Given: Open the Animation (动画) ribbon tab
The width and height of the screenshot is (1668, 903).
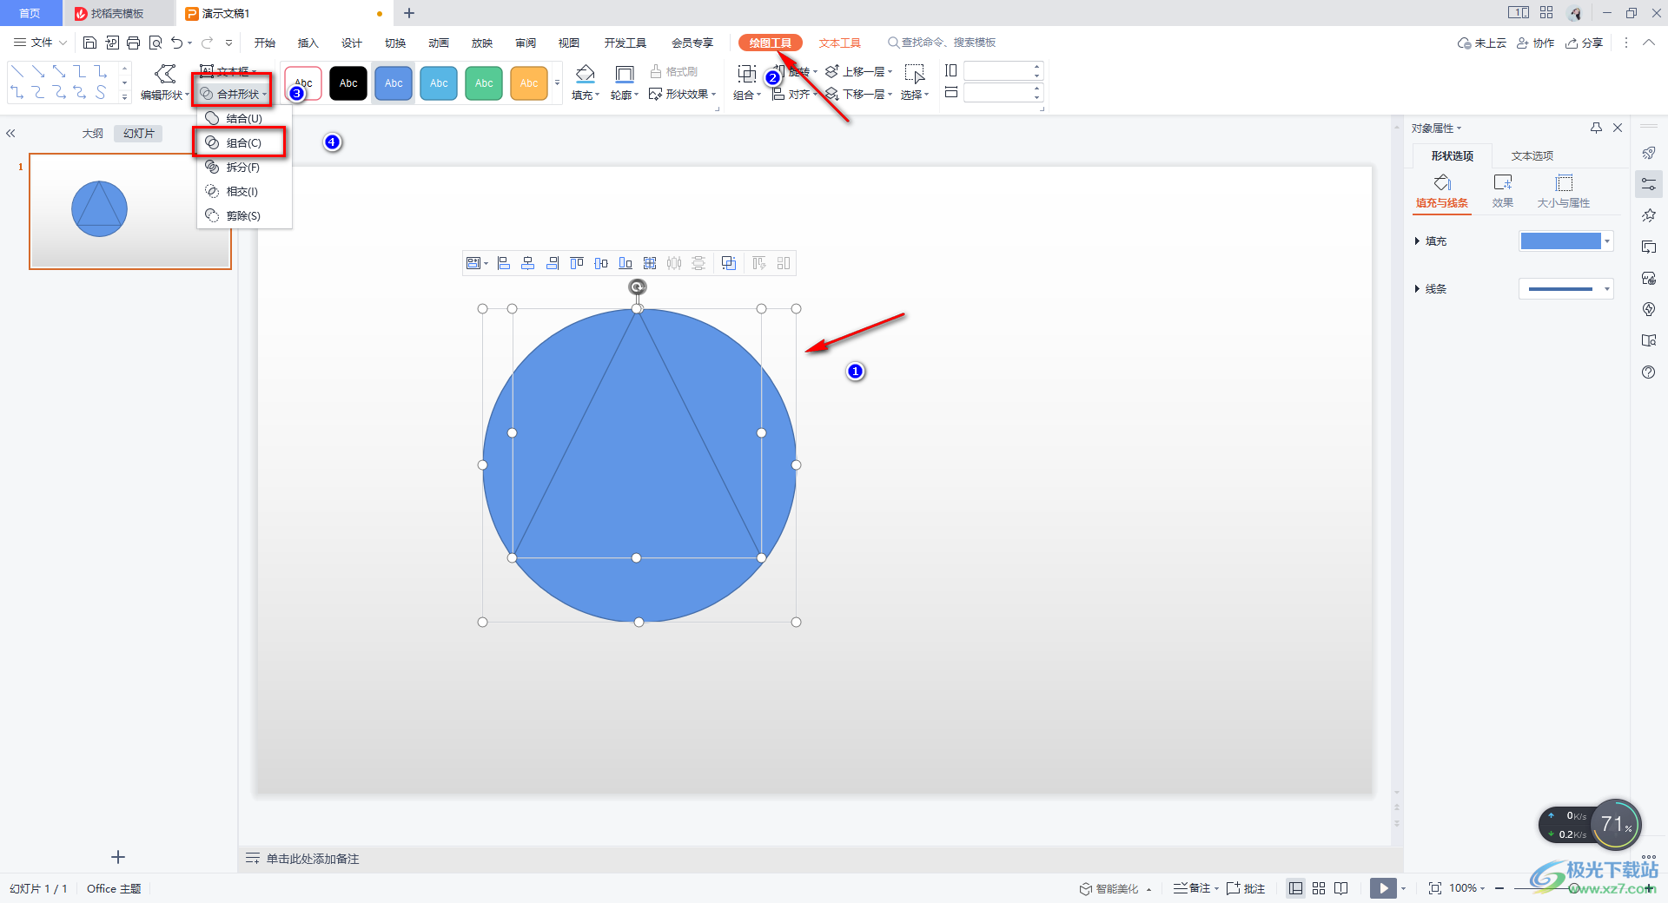Looking at the screenshot, I should pos(439,43).
